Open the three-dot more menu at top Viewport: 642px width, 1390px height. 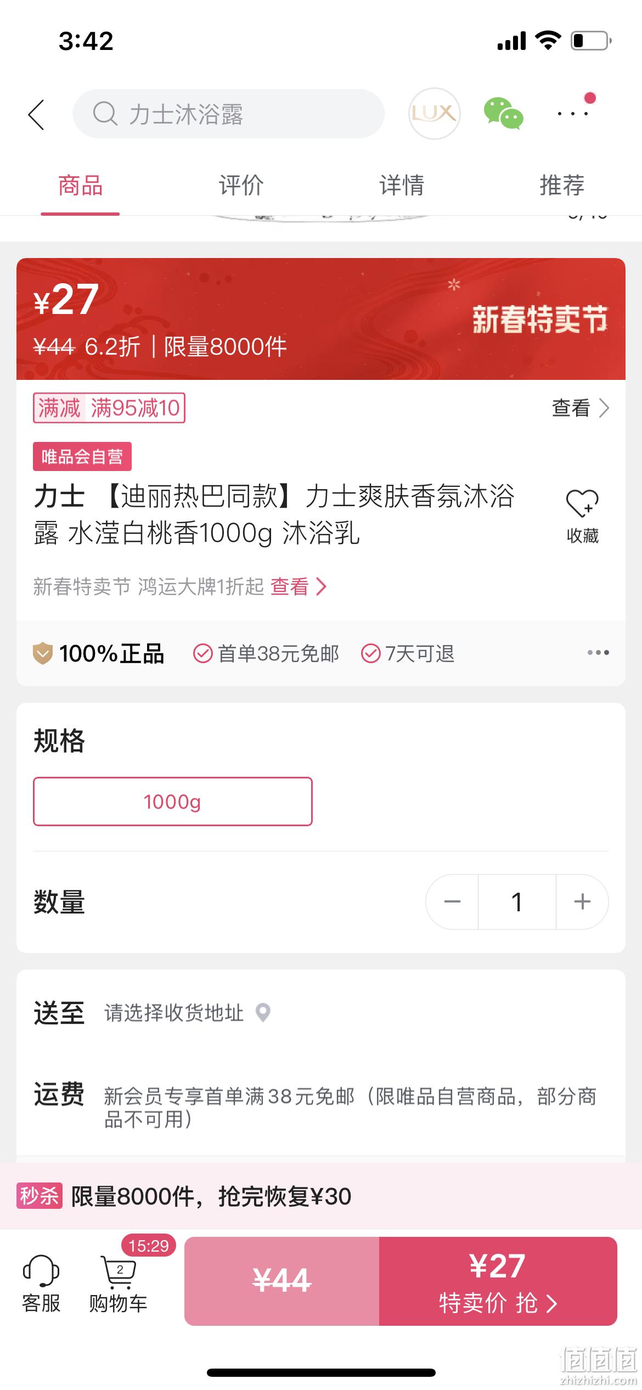573,113
